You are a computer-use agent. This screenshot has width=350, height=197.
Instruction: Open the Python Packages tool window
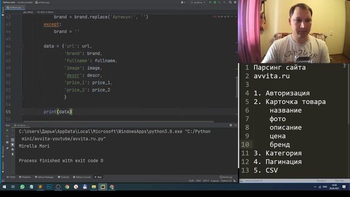(x=44, y=177)
